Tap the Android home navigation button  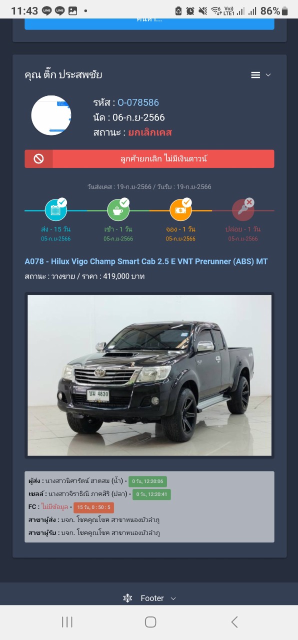[150, 622]
